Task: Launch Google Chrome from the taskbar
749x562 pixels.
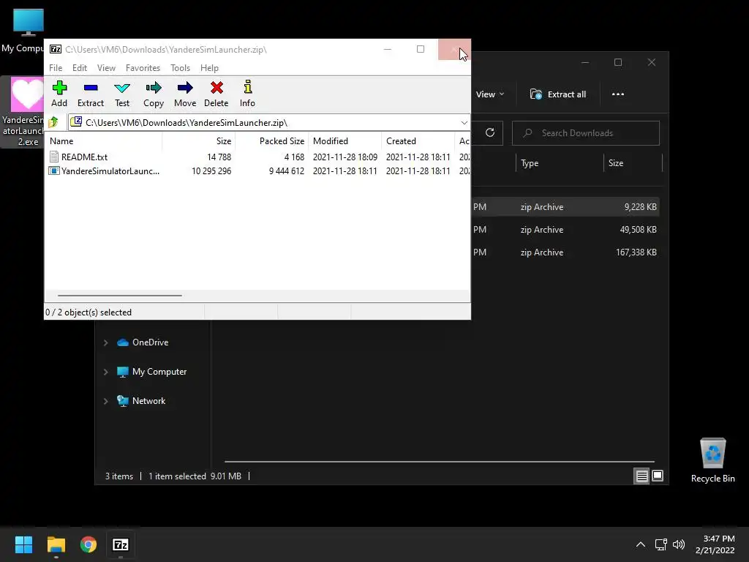Action: [89, 544]
